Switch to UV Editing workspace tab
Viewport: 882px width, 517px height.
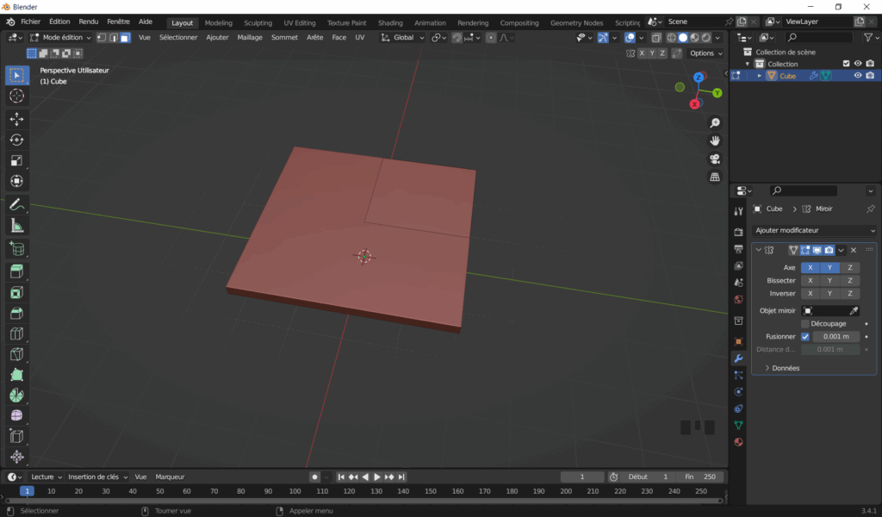(x=299, y=22)
